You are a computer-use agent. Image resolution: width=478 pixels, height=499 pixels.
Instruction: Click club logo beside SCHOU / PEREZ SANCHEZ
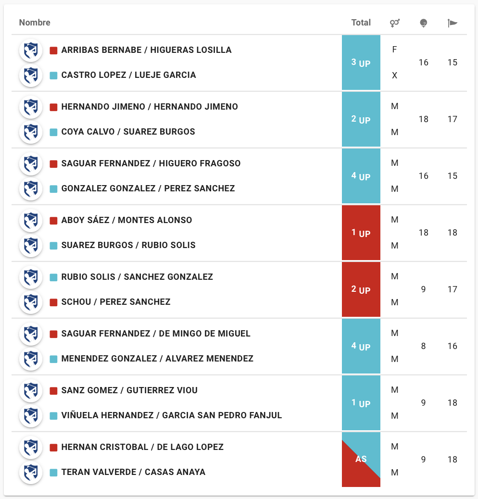point(31,302)
